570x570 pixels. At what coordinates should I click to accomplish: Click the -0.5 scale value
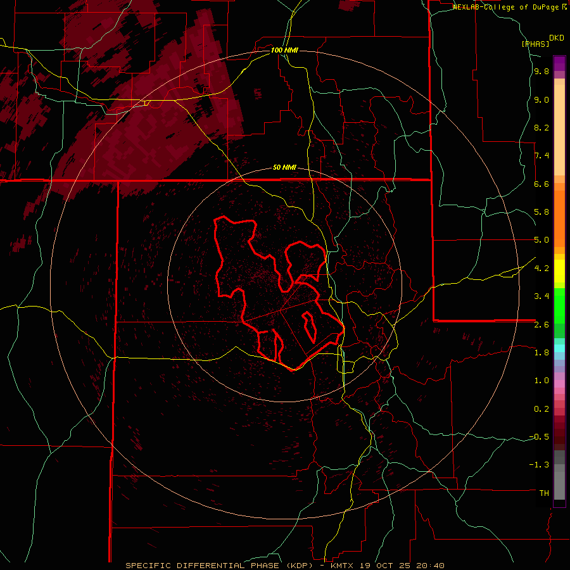[x=539, y=437]
